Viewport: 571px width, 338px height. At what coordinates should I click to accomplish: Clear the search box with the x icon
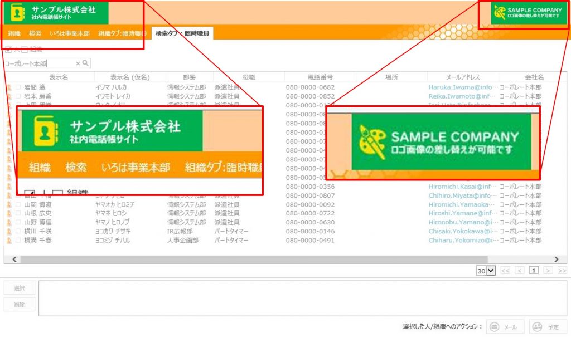click(x=78, y=63)
